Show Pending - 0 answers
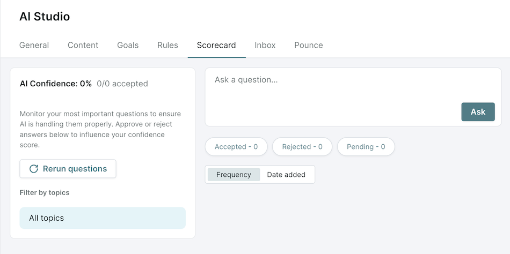Viewport: 510px width, 254px height. (366, 147)
